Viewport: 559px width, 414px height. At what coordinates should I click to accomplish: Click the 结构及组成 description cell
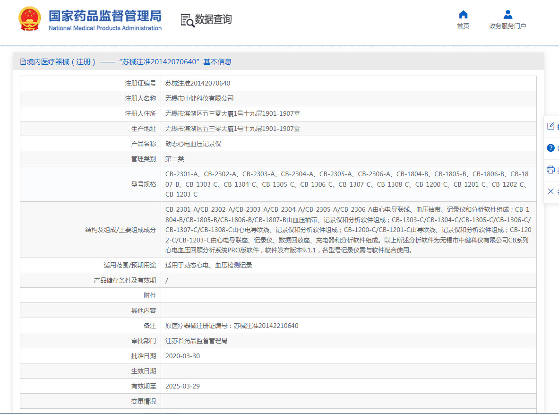pos(348,230)
